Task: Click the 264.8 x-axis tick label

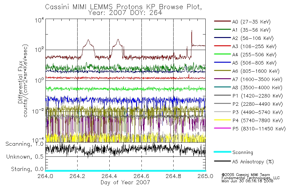Action: point(173,176)
